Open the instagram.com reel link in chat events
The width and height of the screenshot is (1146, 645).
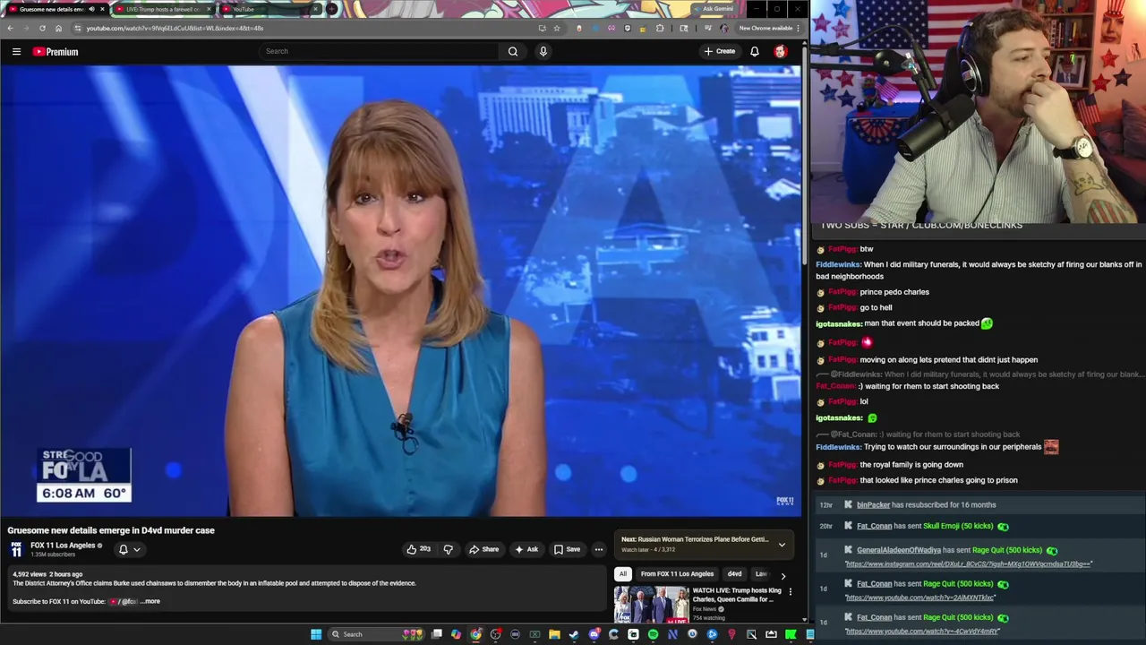point(969,564)
